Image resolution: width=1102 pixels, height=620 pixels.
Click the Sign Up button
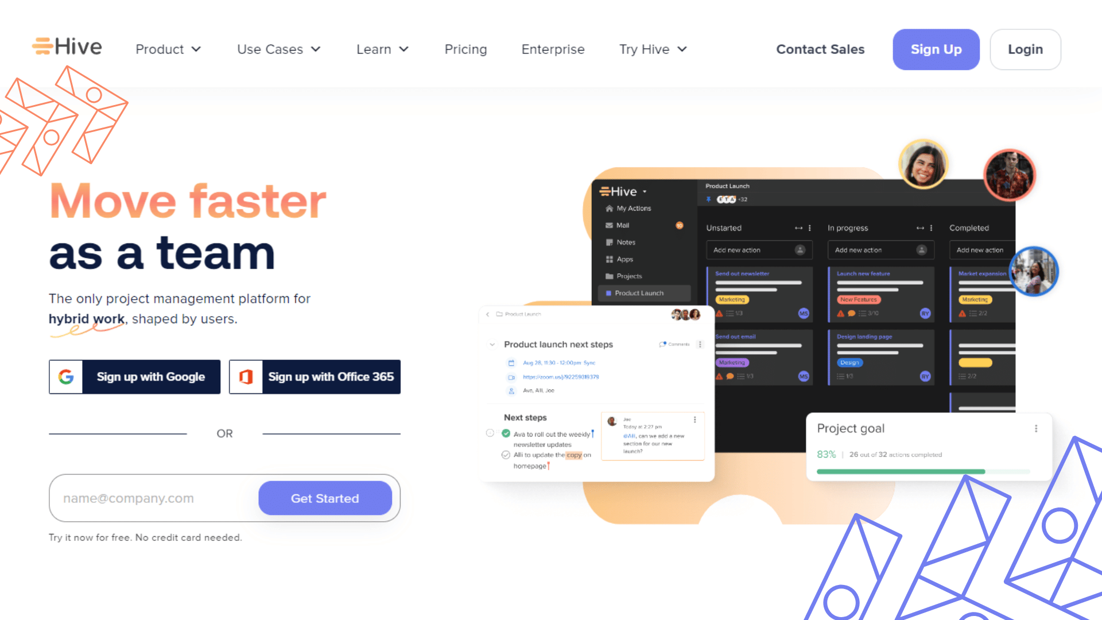(x=936, y=48)
